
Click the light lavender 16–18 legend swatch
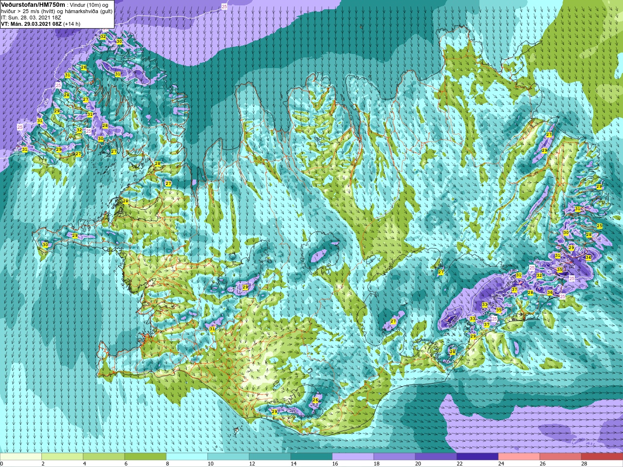coord(353,456)
